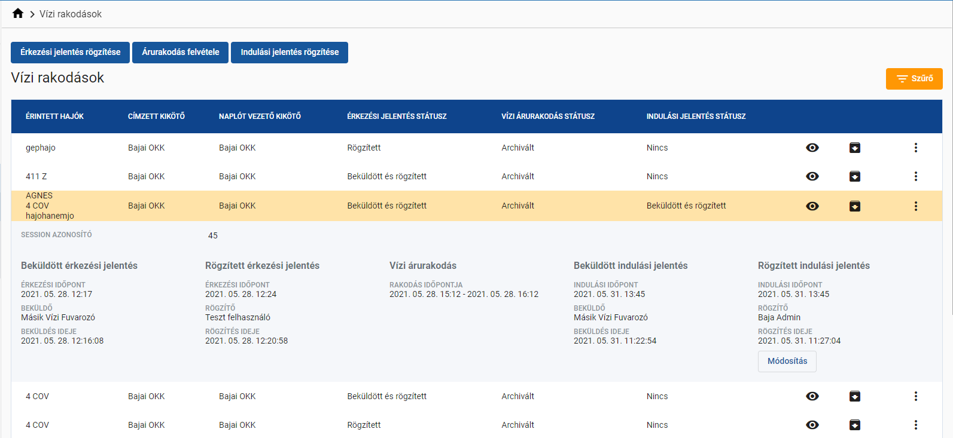Screen dimensions: 953x438
Task: Click Érkezési jelentés rögzítése button
Action: (70, 53)
